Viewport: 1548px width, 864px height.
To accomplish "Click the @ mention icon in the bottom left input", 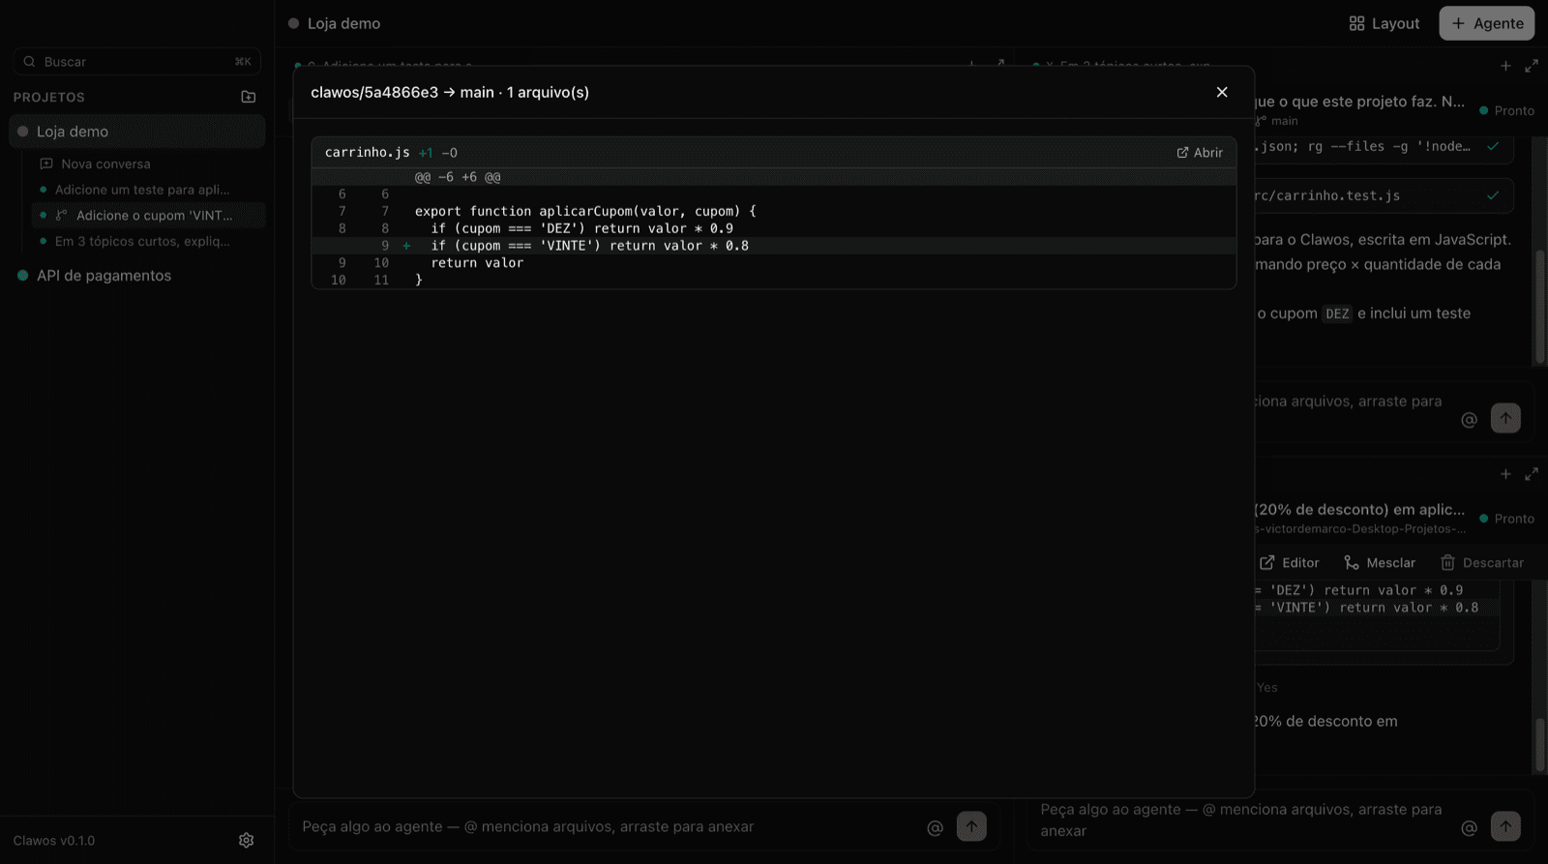I will point(935,827).
